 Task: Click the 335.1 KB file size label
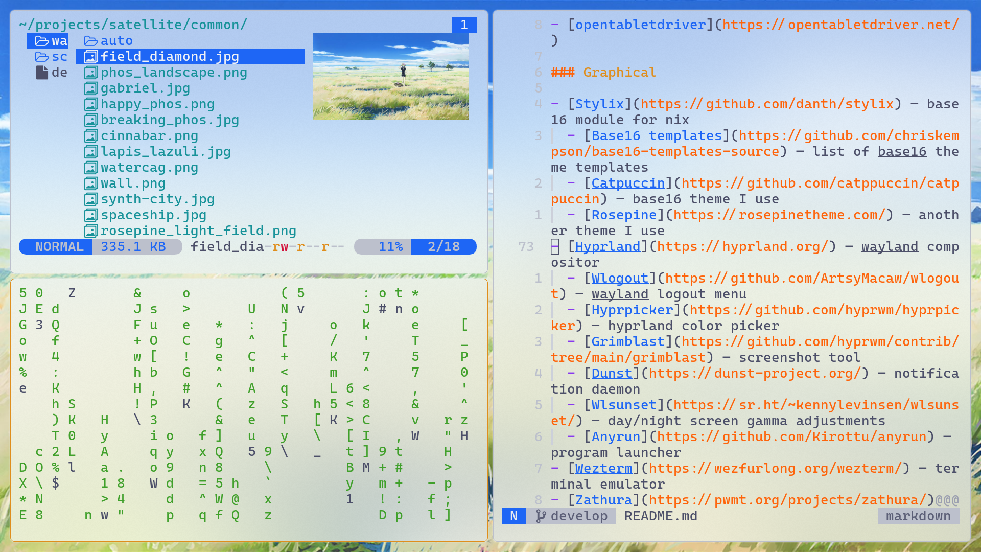[x=133, y=247]
